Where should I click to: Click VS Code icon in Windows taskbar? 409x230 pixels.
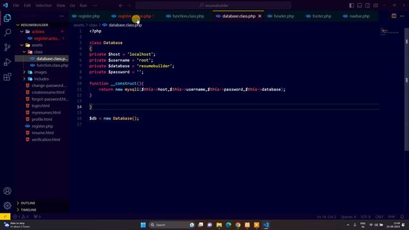(266, 225)
